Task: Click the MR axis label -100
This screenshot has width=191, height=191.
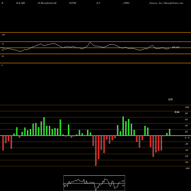Action: (x=187, y=168)
